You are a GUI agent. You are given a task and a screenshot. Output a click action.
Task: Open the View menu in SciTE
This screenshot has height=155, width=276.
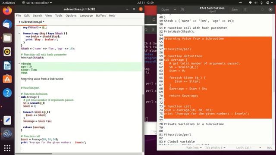pos(48,15)
